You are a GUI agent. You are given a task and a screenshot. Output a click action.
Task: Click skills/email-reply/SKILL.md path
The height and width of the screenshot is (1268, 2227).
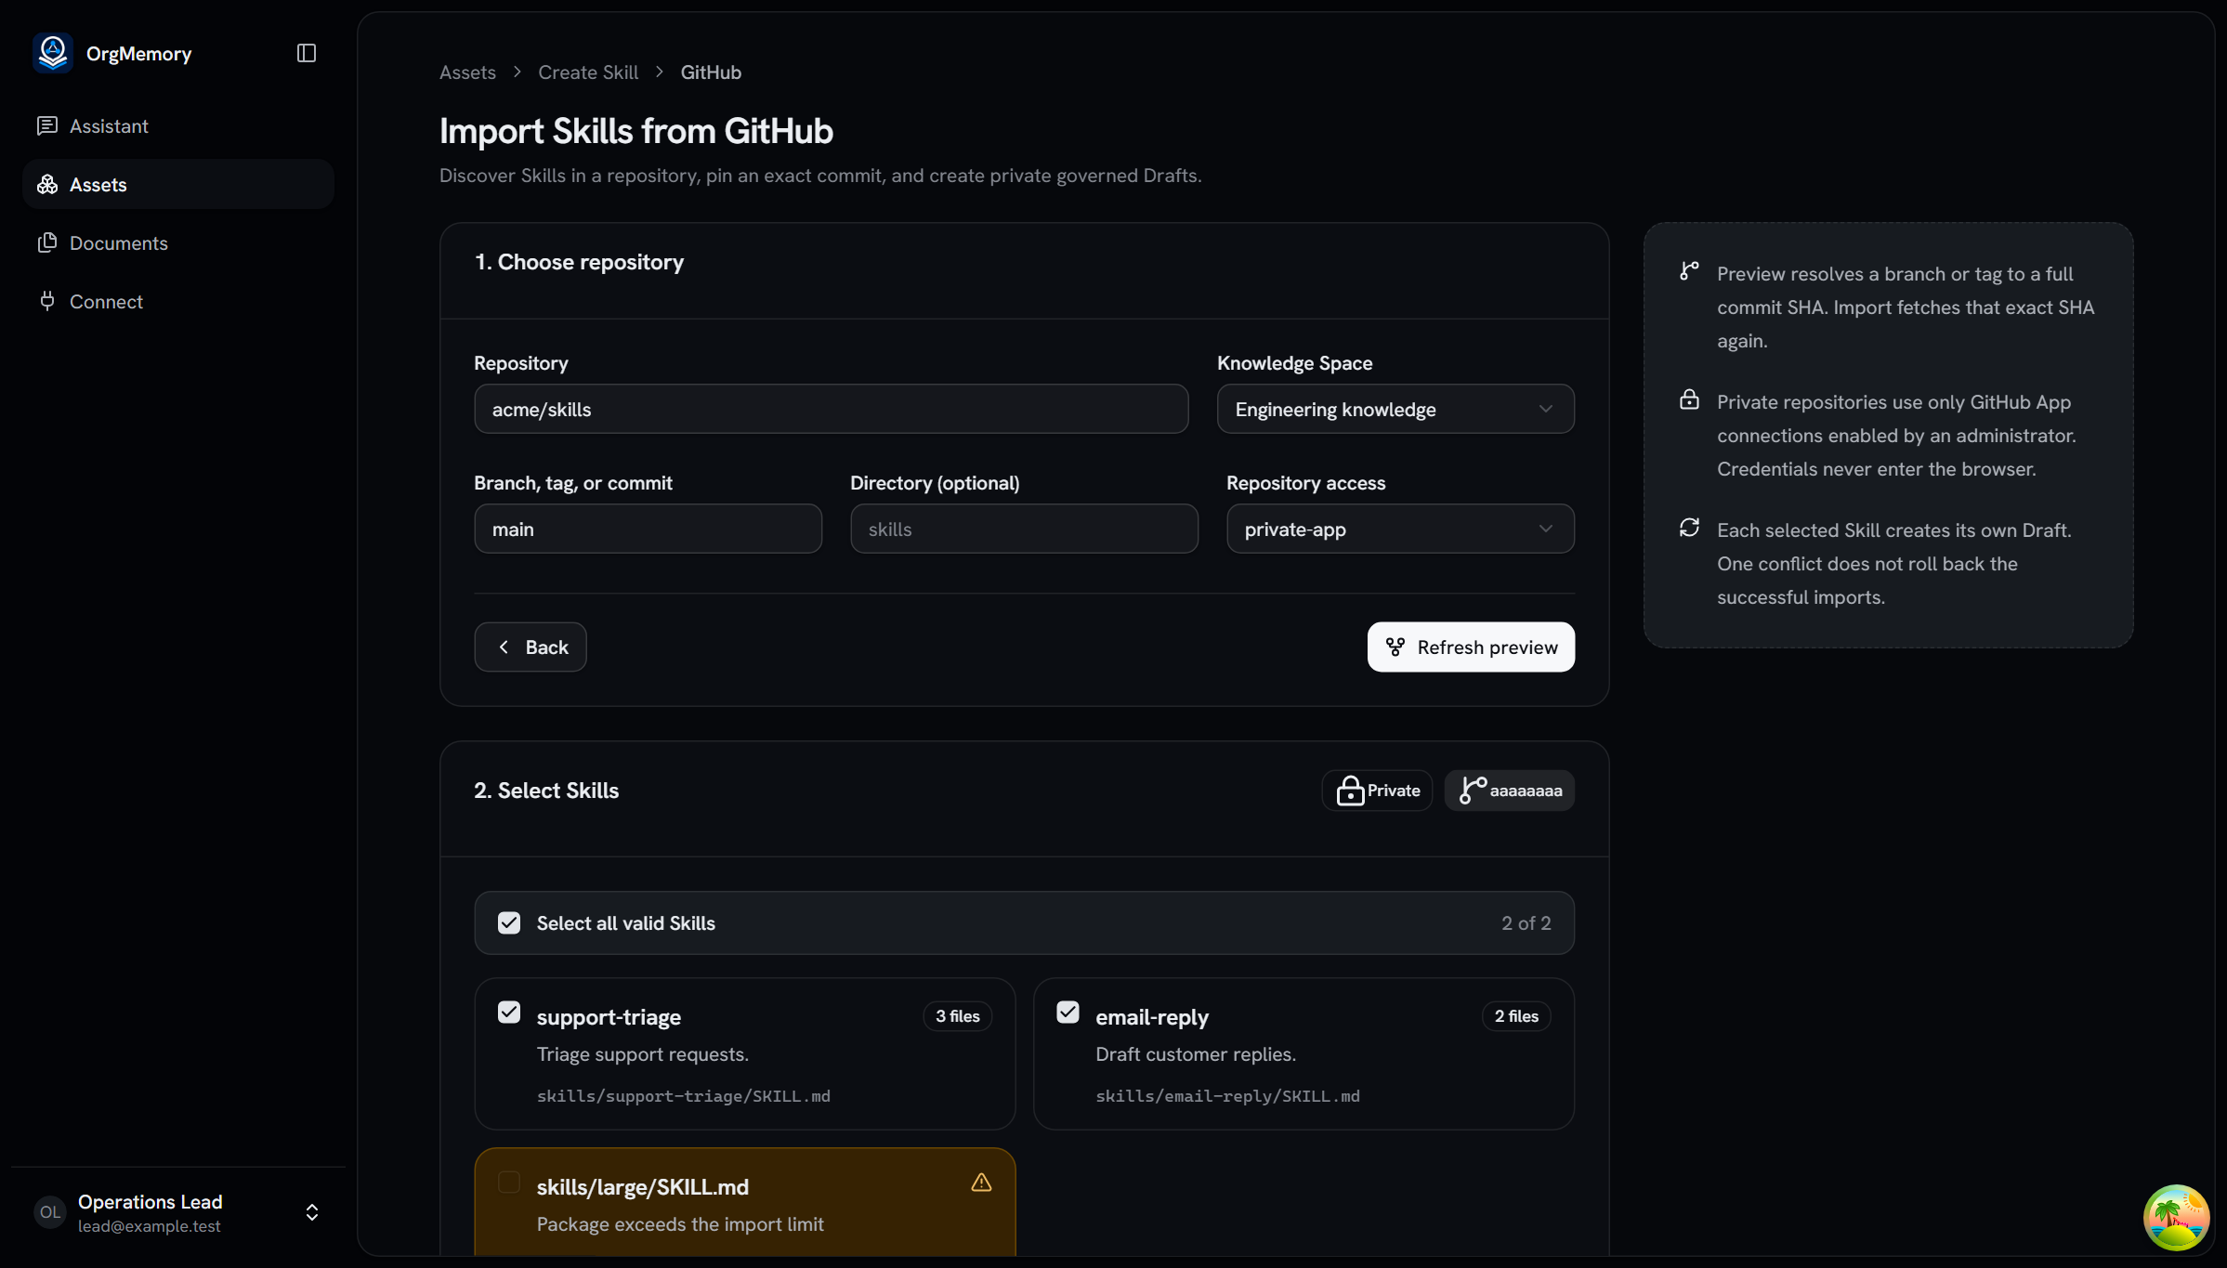pyautogui.click(x=1227, y=1096)
